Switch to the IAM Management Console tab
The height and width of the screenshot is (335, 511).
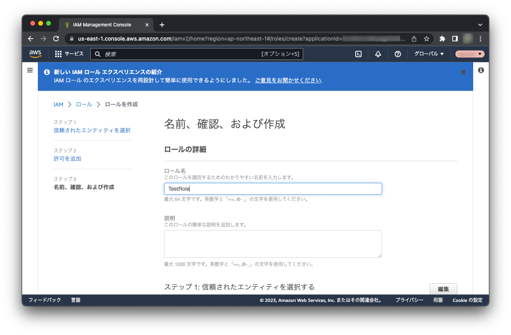(x=102, y=25)
